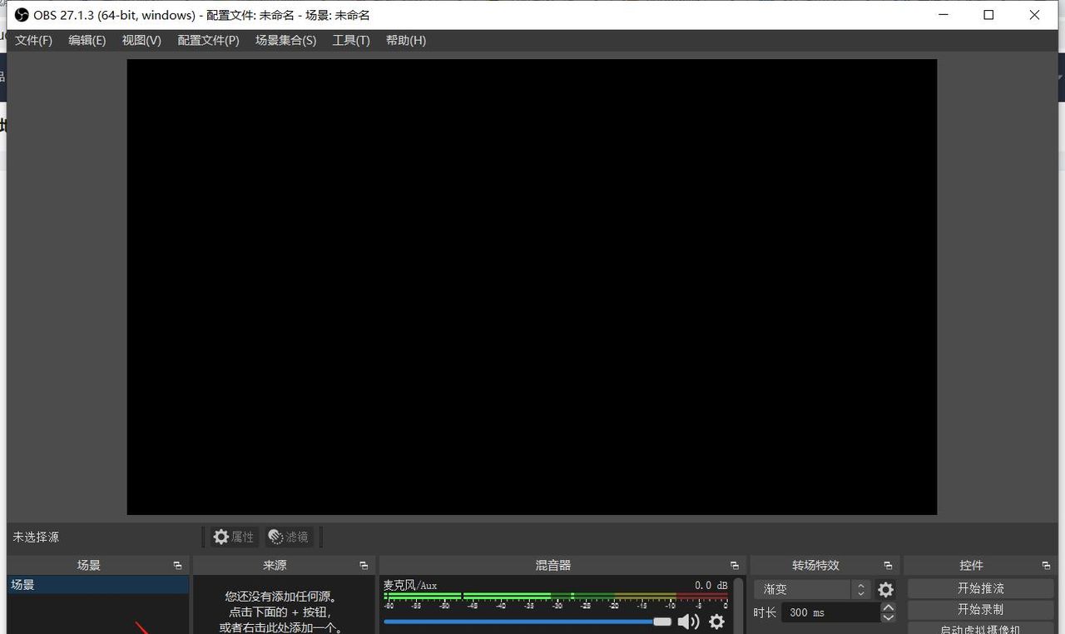Pop out the 来源 dock with its float icon

click(x=364, y=566)
